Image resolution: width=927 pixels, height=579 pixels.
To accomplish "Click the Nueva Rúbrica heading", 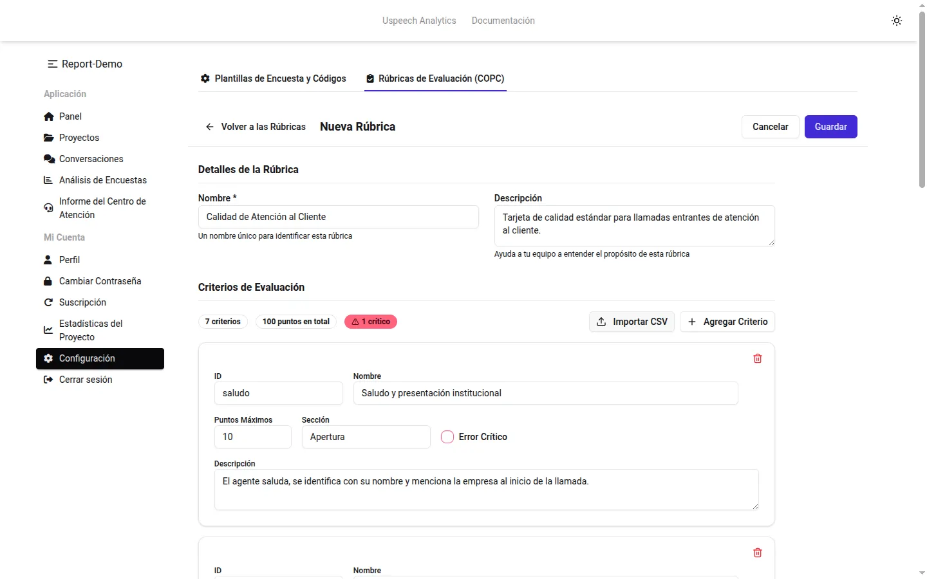I will pyautogui.click(x=358, y=127).
